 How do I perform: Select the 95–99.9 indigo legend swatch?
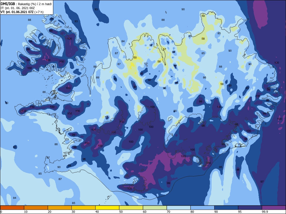(x=250, y=208)
